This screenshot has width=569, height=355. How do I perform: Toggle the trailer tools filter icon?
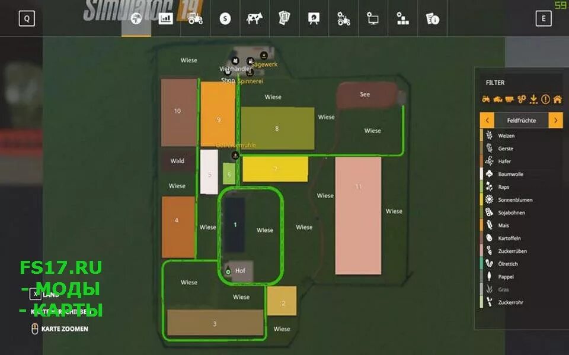pos(510,99)
